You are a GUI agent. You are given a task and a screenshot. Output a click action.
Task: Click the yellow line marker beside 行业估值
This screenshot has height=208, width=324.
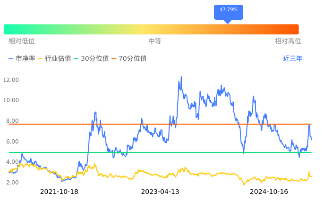[x=40, y=59]
